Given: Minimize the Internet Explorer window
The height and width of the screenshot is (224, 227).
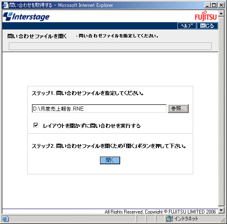Looking at the screenshot, I should [x=208, y=5].
